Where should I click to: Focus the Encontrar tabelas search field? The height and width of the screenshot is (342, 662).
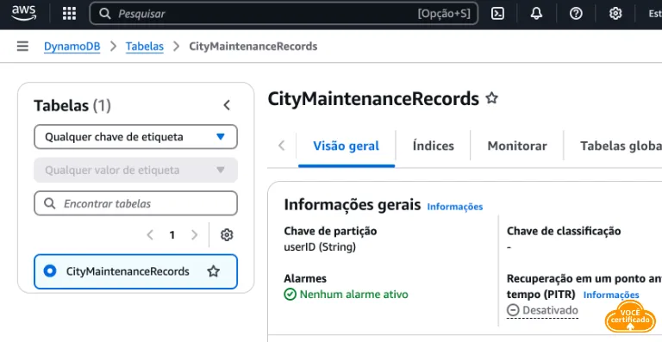click(x=135, y=203)
